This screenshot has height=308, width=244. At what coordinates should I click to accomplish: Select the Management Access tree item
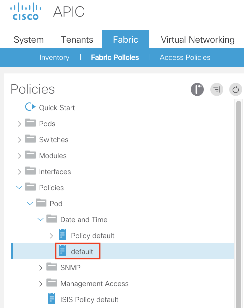pyautogui.click(x=94, y=284)
